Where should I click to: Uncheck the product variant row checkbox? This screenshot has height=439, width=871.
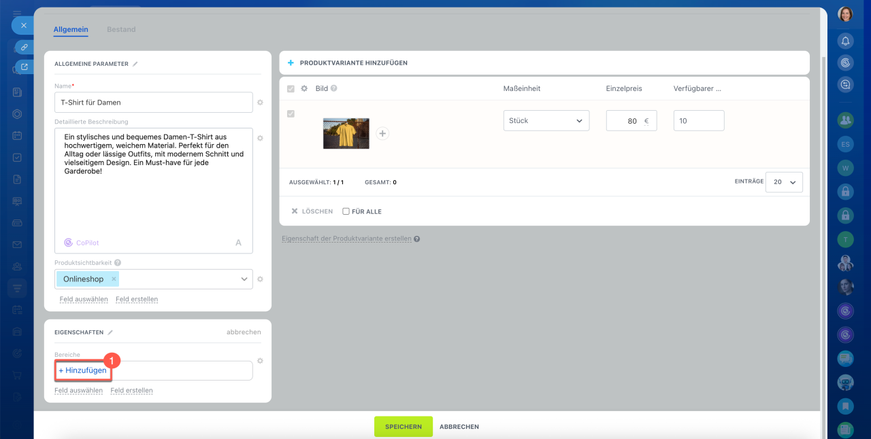291,114
